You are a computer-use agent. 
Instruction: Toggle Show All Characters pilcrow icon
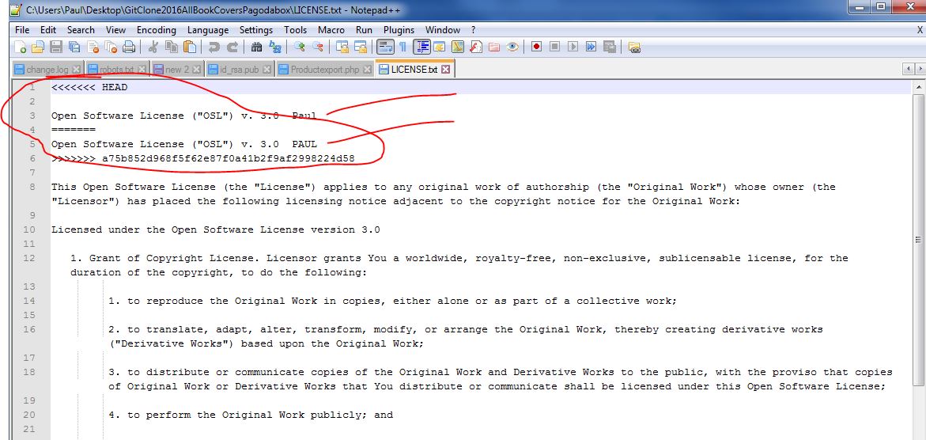(403, 47)
